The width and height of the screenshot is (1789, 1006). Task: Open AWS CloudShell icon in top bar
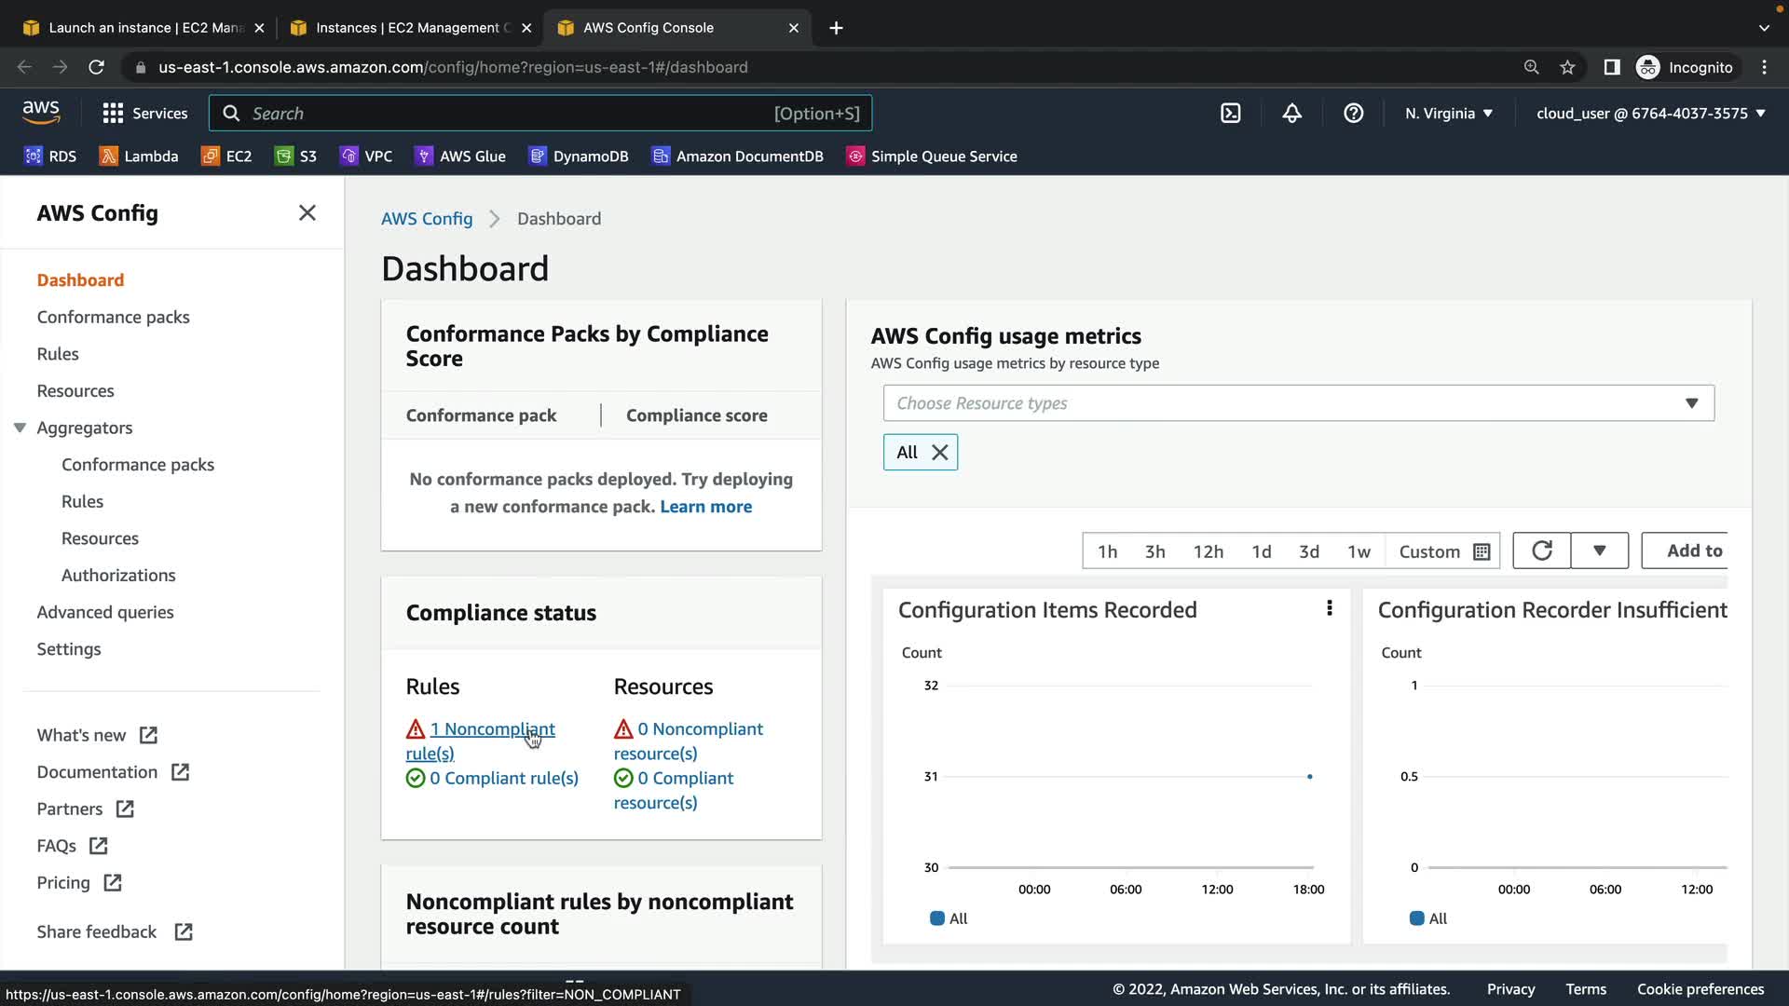pyautogui.click(x=1230, y=114)
